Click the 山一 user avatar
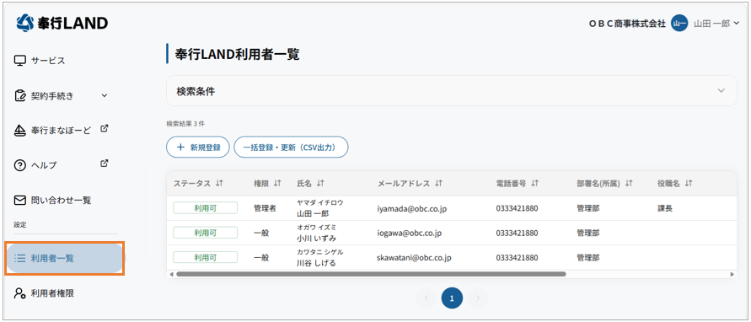This screenshot has width=751, height=322. click(679, 23)
